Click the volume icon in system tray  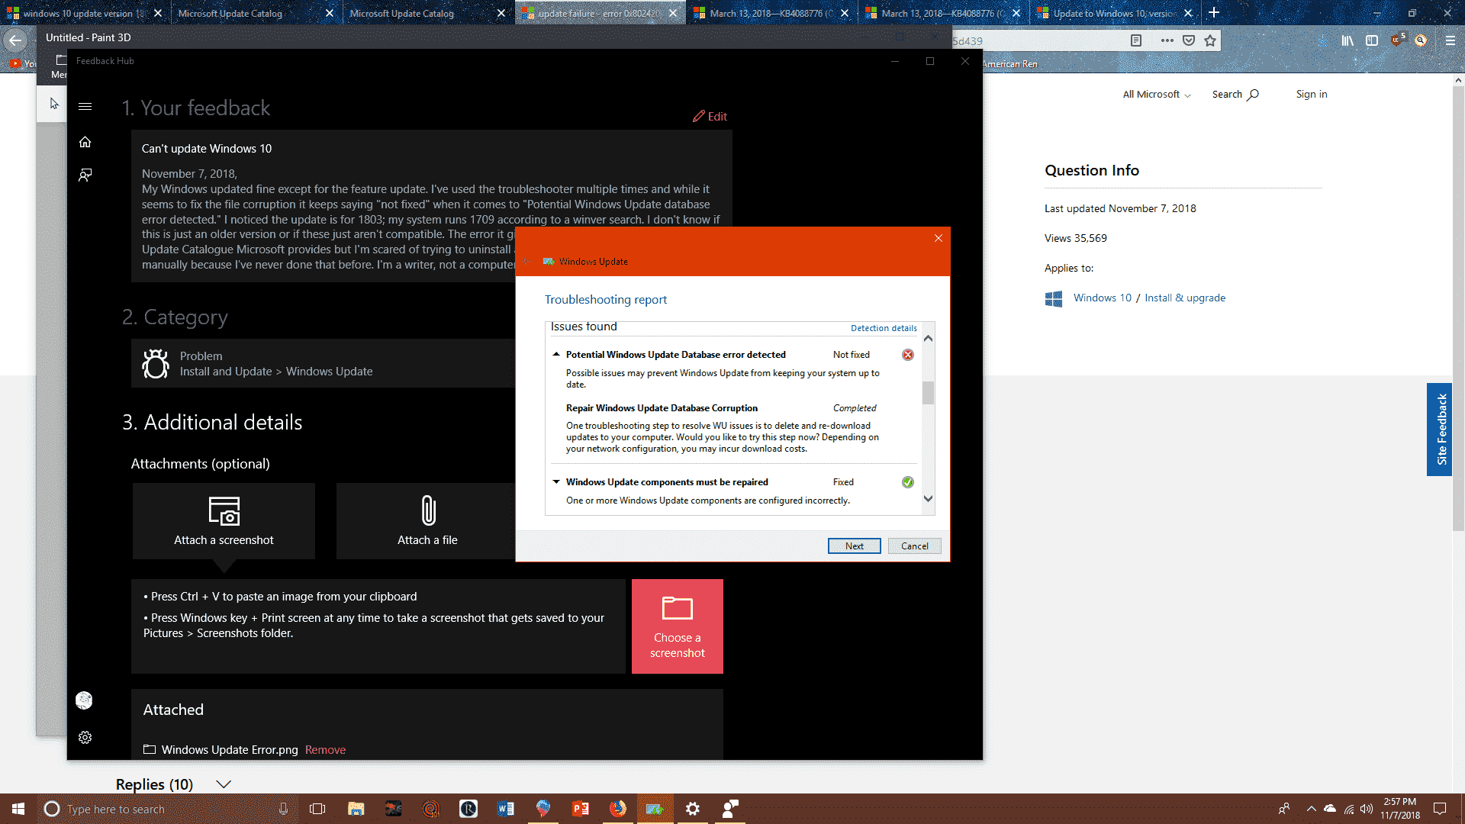pyautogui.click(x=1366, y=809)
